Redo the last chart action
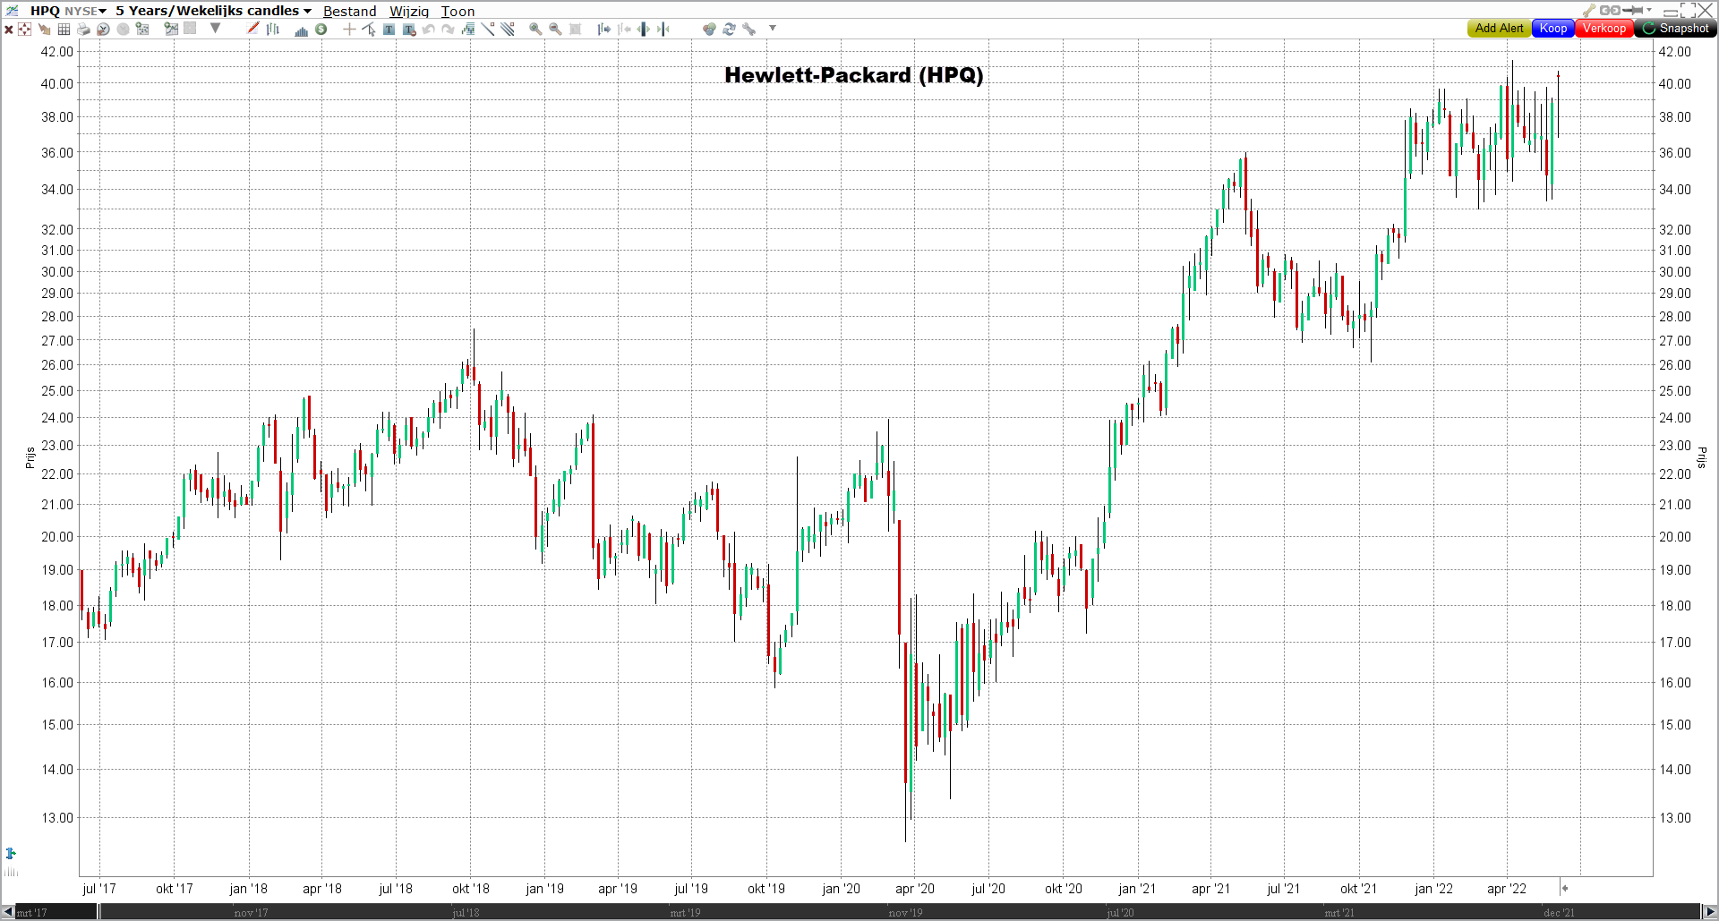 coord(448,29)
